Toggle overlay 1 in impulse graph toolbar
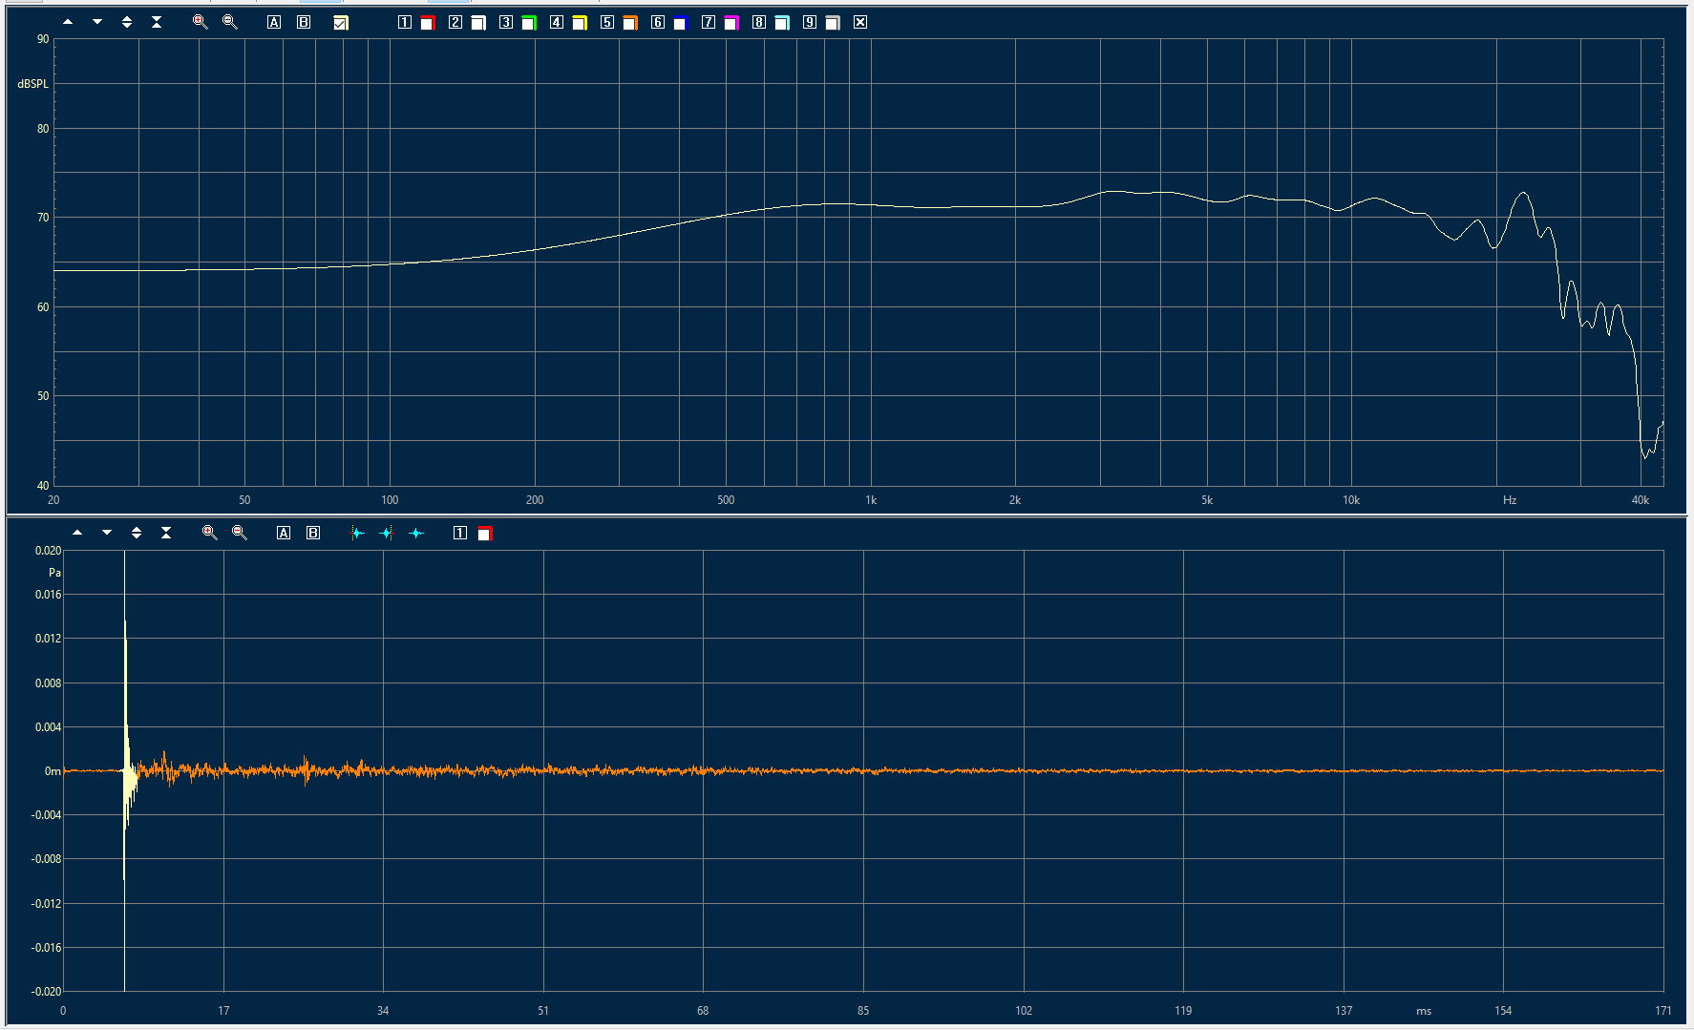Screen dimensions: 1694x1030 460,533
